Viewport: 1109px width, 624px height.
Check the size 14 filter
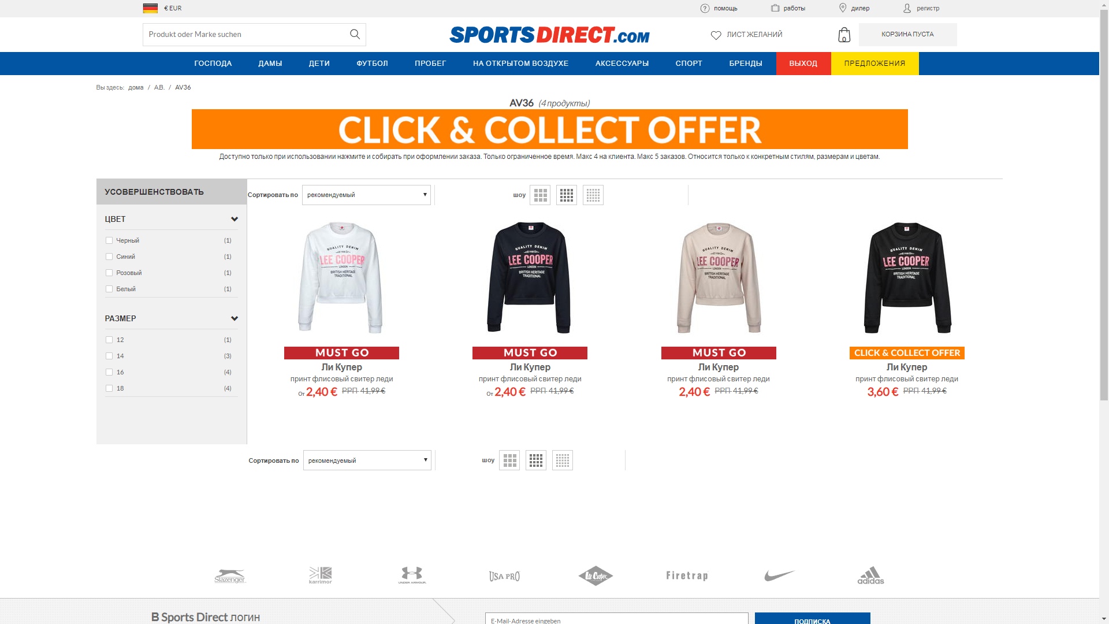point(109,356)
